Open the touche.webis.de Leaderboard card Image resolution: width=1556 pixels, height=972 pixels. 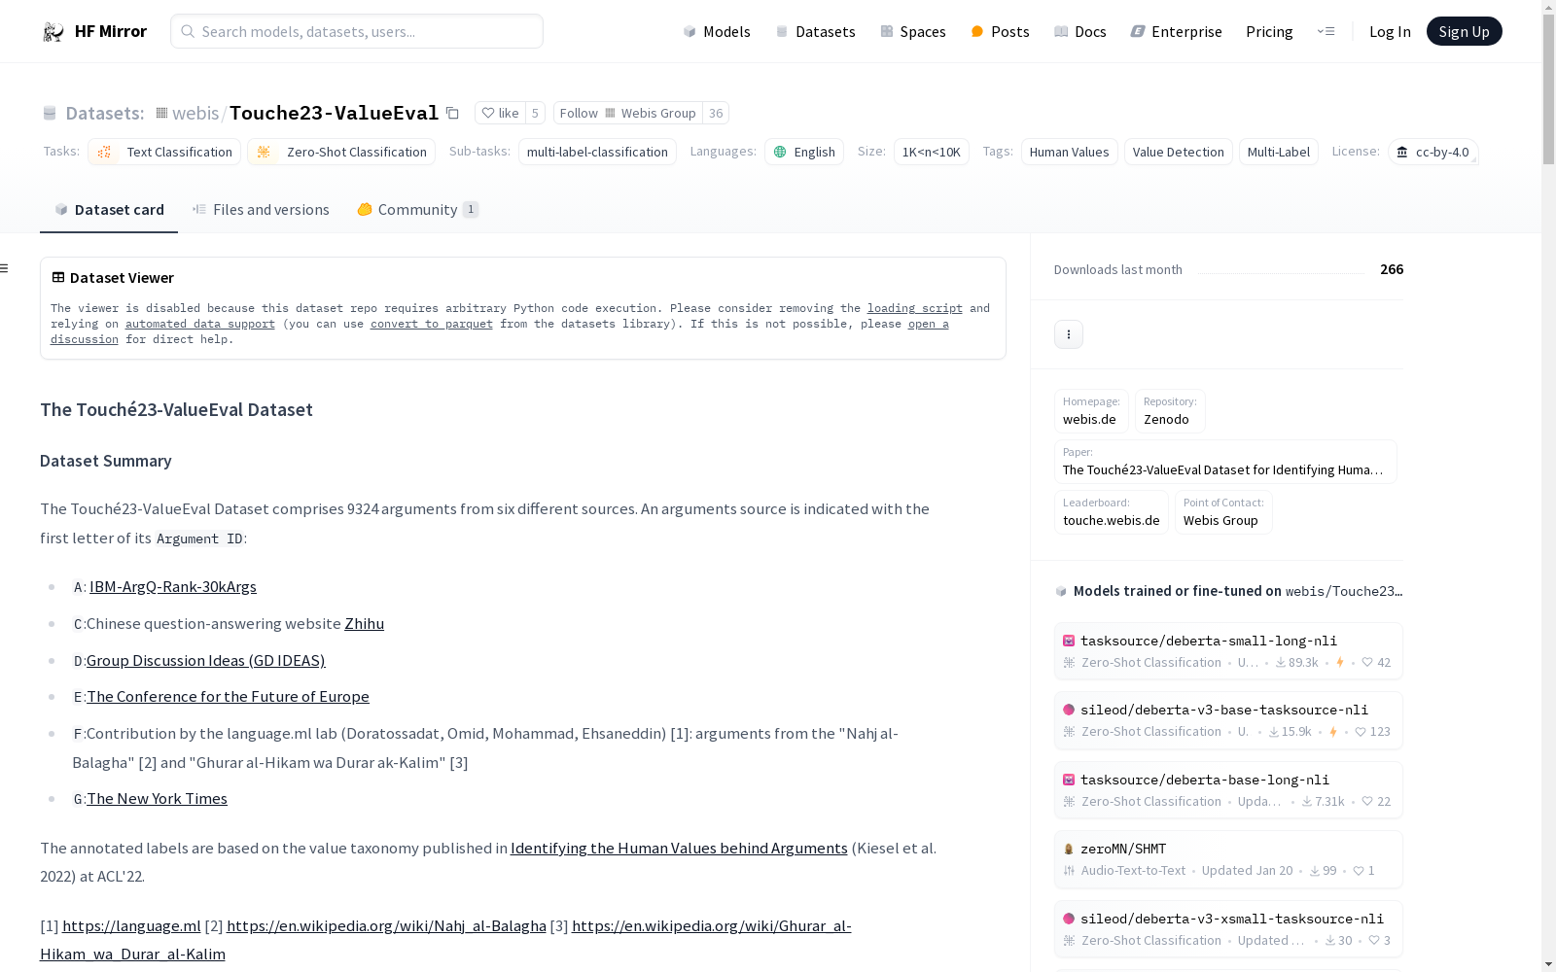[1112, 512]
